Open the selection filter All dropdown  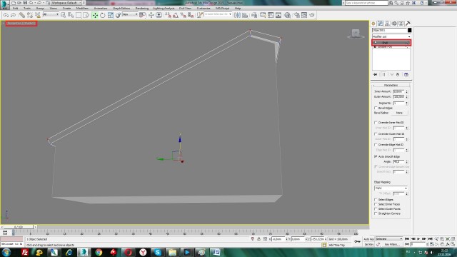(x=51, y=14)
